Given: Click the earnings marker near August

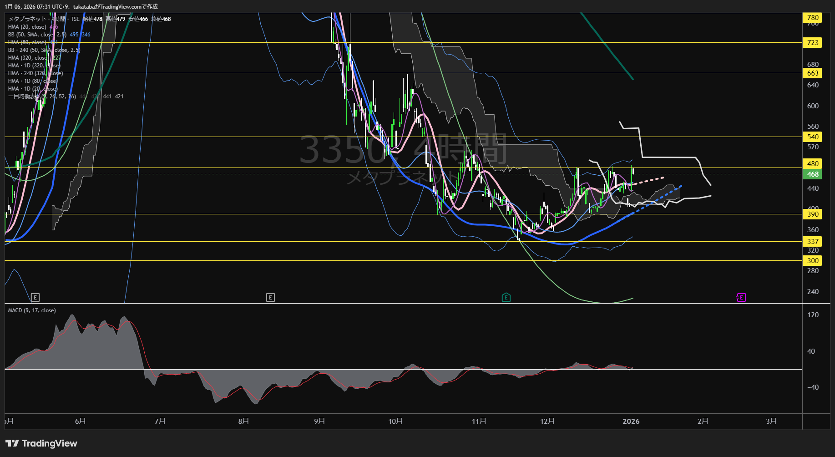Looking at the screenshot, I should tap(270, 298).
